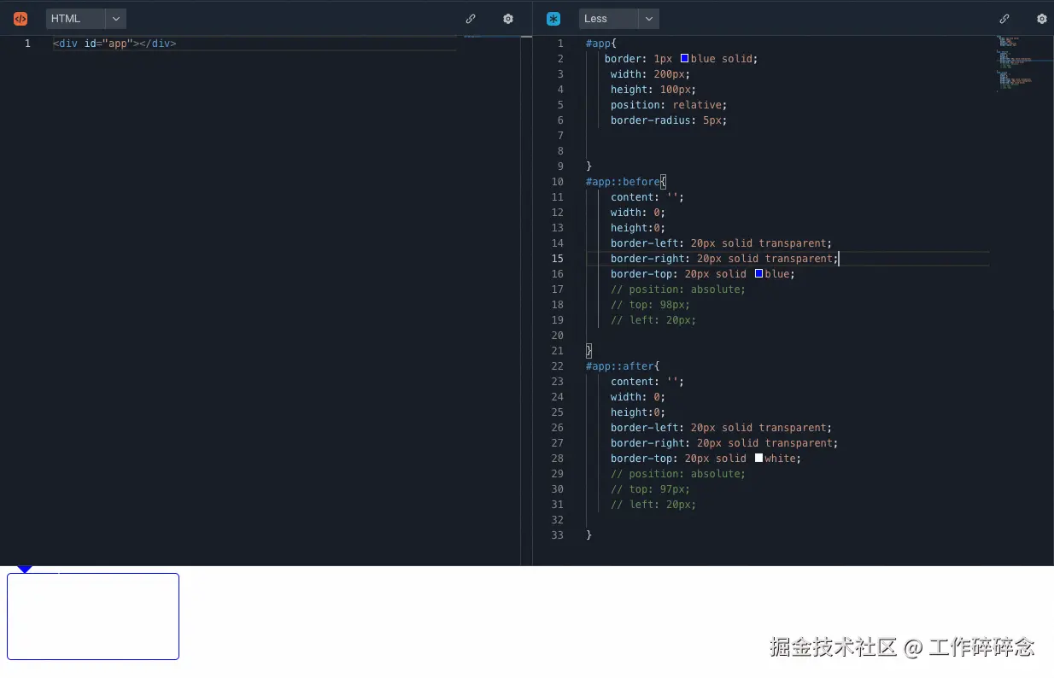Click white color swatch on line 28
This screenshot has width=1054, height=678.
point(758,459)
